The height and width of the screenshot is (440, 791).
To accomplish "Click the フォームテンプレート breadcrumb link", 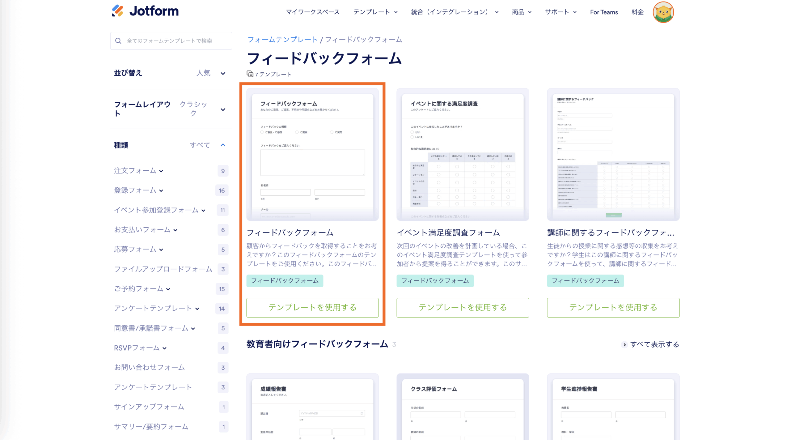I will (x=282, y=40).
